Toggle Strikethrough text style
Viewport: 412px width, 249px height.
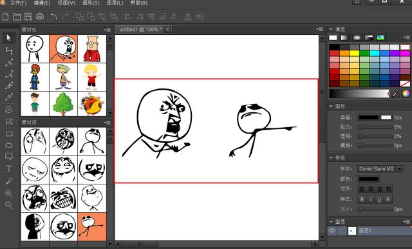(x=388, y=199)
